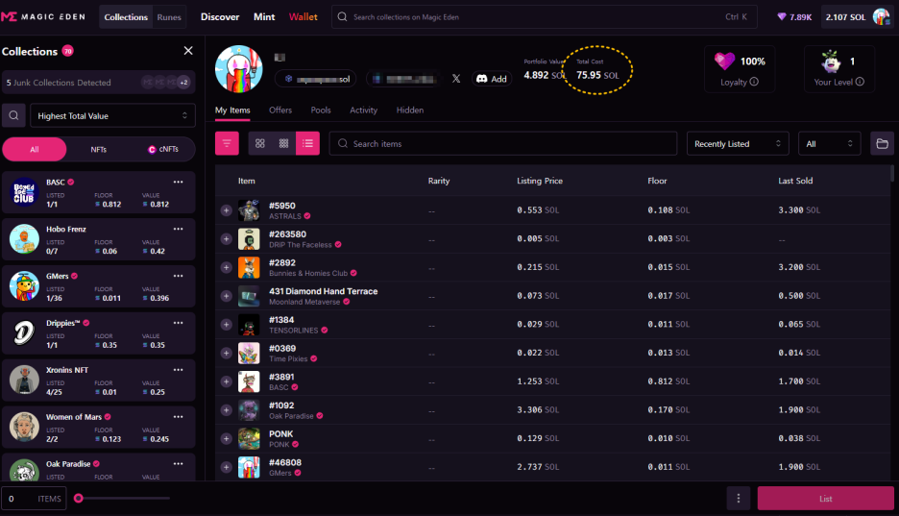899x516 pixels.
Task: Click the profile avatar image
Action: 238,69
